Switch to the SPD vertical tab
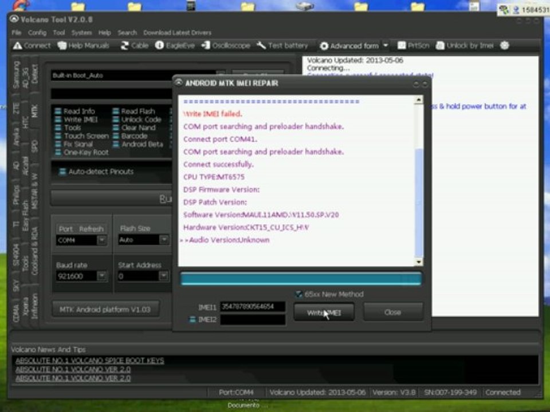Screen dimensions: 550x412 (34, 146)
